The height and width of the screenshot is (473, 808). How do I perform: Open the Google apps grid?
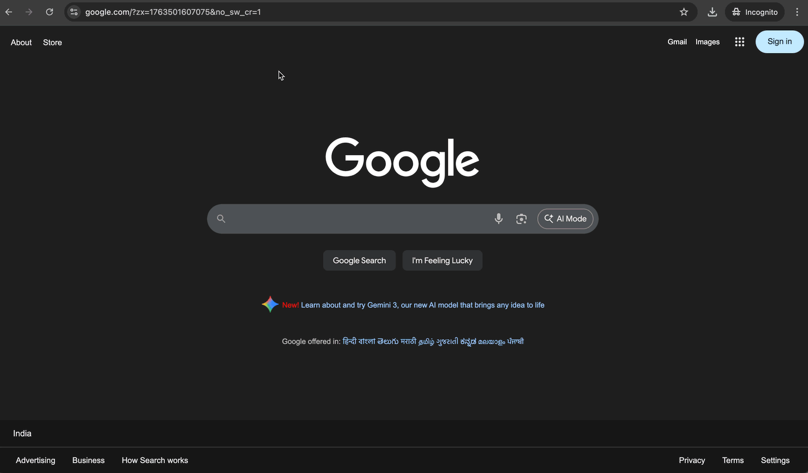coord(739,42)
